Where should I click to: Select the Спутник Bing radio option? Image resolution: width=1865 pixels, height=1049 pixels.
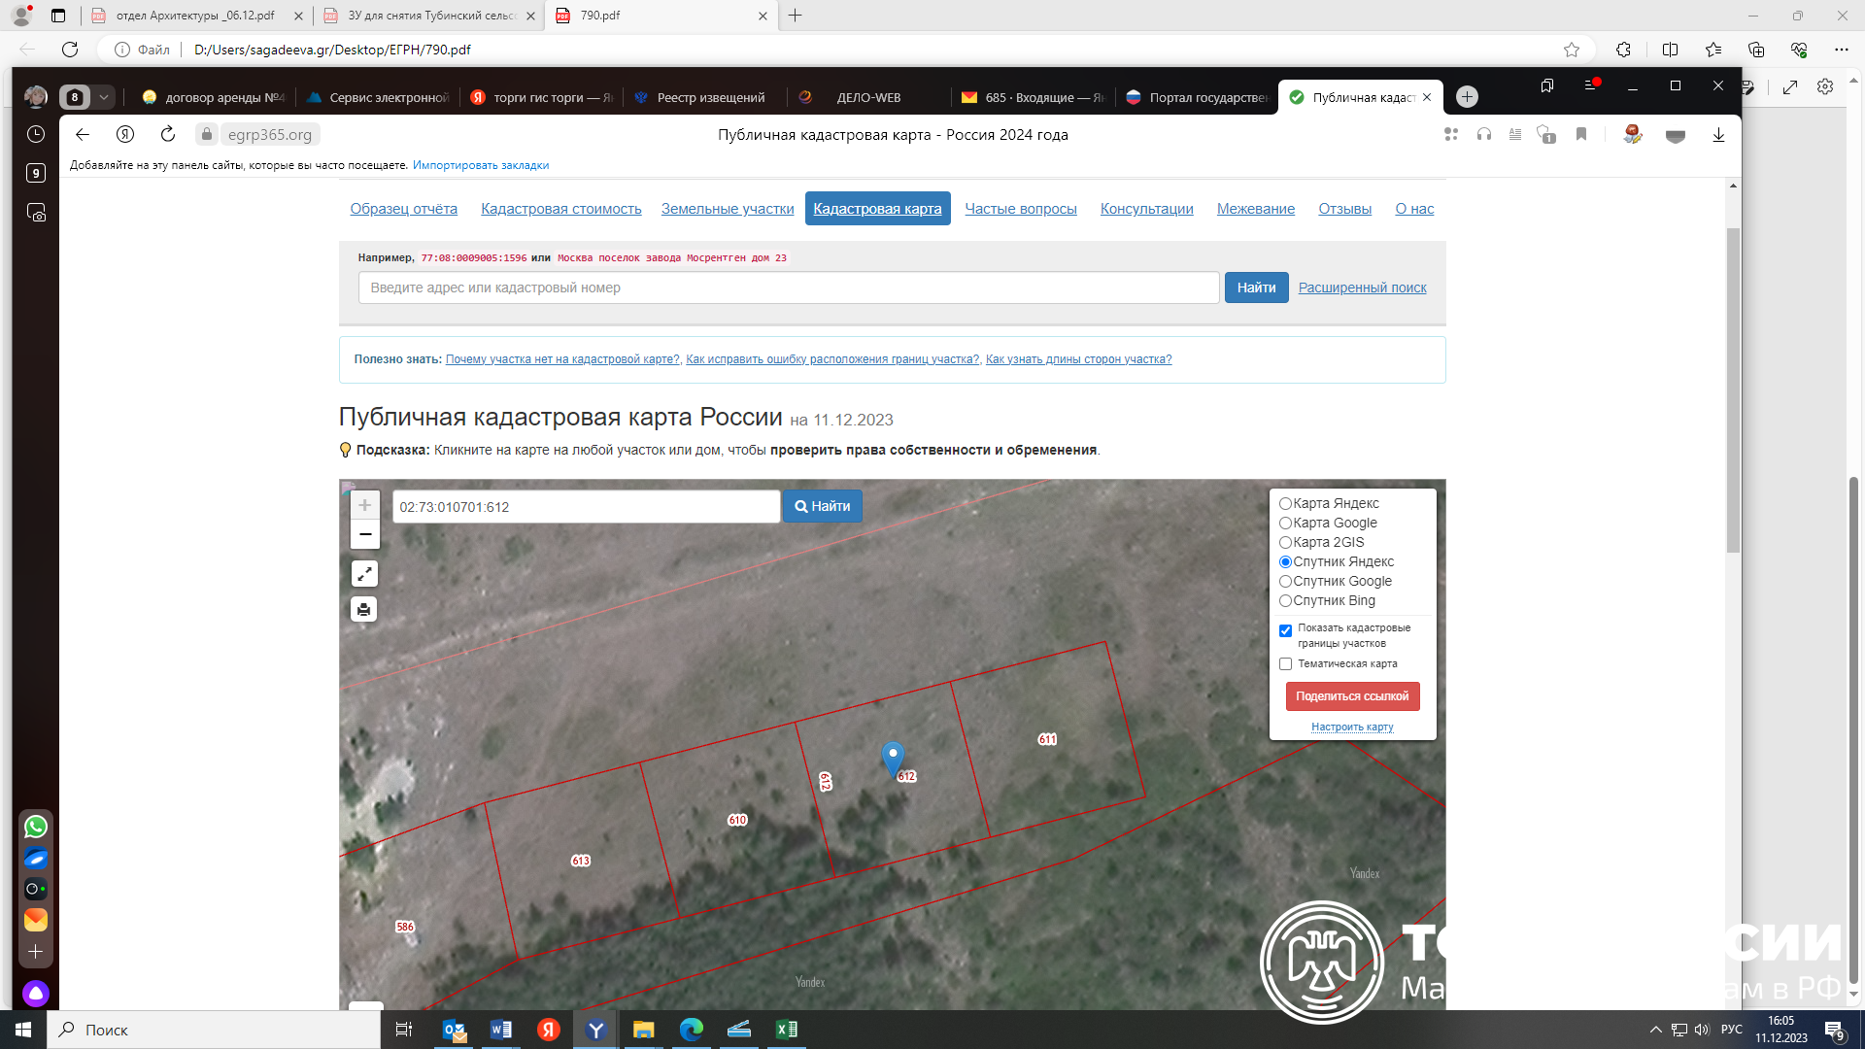point(1285,601)
